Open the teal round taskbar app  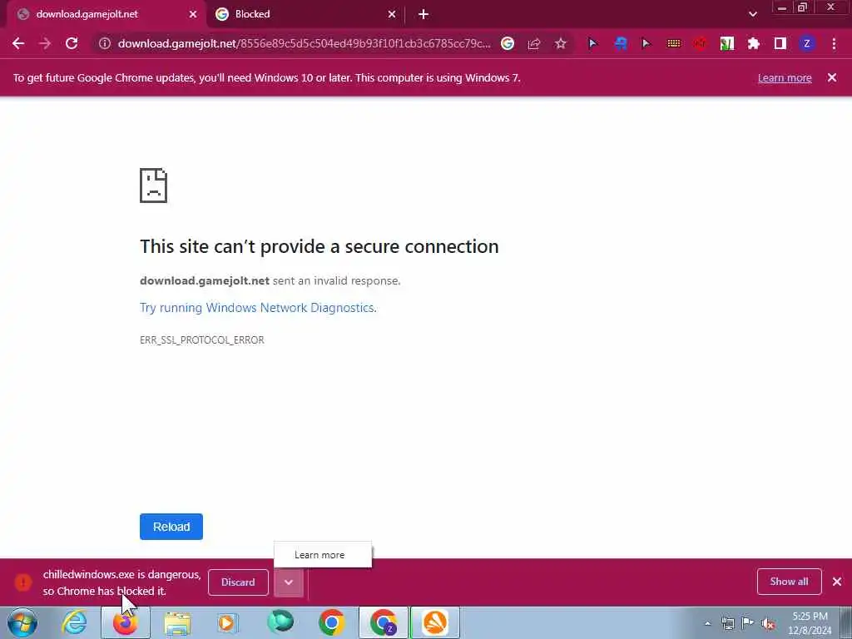coord(280,622)
